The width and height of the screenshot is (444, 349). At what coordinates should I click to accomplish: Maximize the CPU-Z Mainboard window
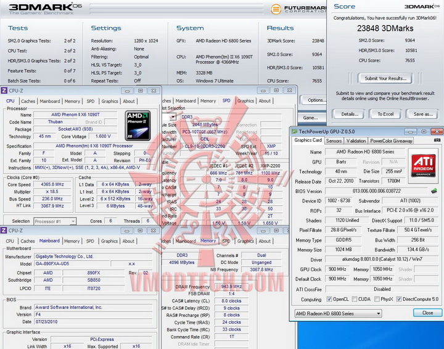(140, 231)
